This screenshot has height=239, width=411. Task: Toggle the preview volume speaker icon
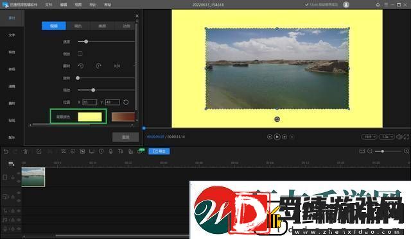click(x=399, y=136)
